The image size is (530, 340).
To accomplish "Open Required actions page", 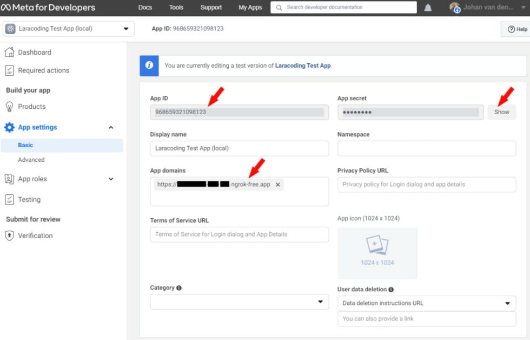I will point(44,70).
